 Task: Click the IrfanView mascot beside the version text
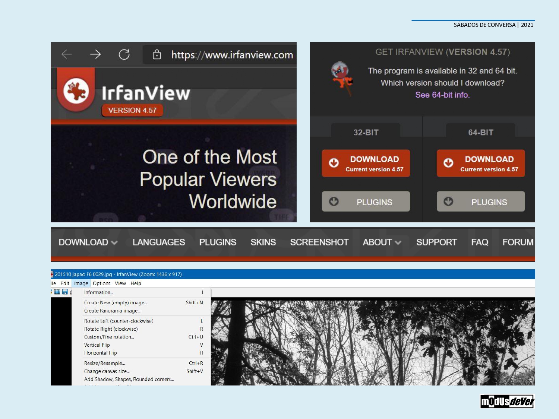[x=342, y=78]
